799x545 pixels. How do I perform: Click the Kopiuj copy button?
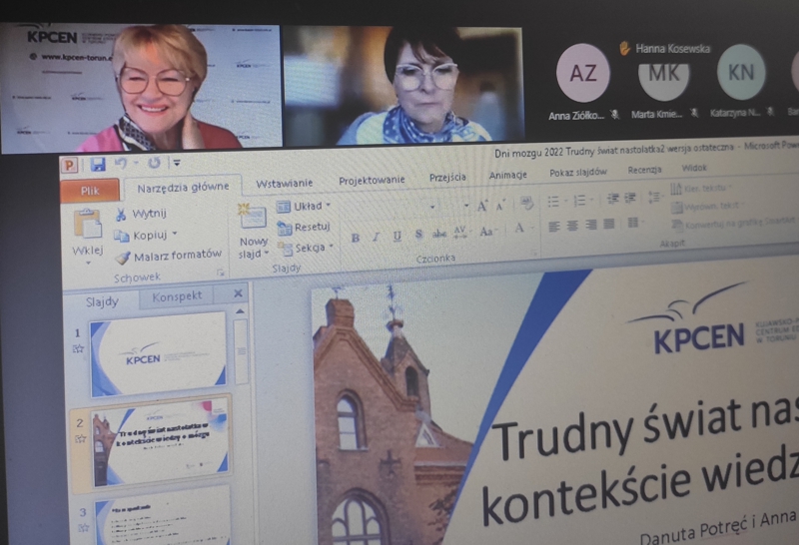click(x=141, y=236)
